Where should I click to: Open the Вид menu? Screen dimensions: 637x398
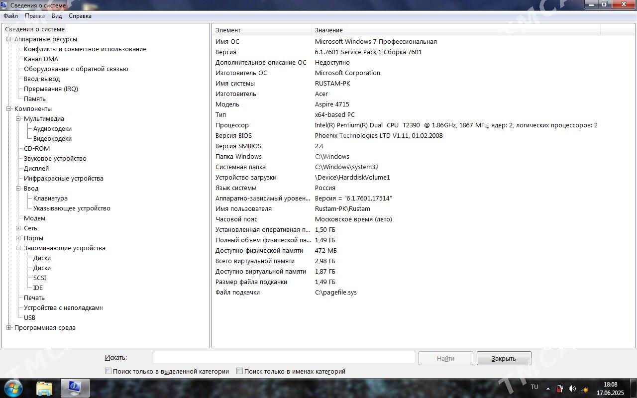tap(57, 16)
